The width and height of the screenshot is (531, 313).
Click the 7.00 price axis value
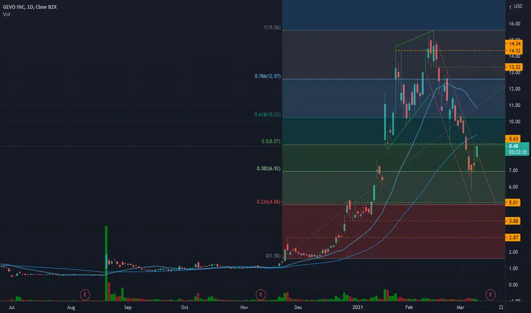click(x=513, y=171)
